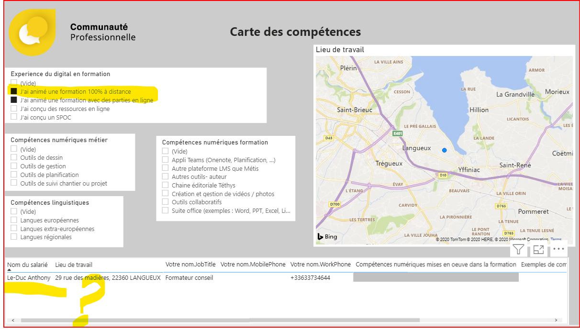Viewport: 580px width, 331px height.
Task: Click Langueux label on the map
Action: pos(416,148)
